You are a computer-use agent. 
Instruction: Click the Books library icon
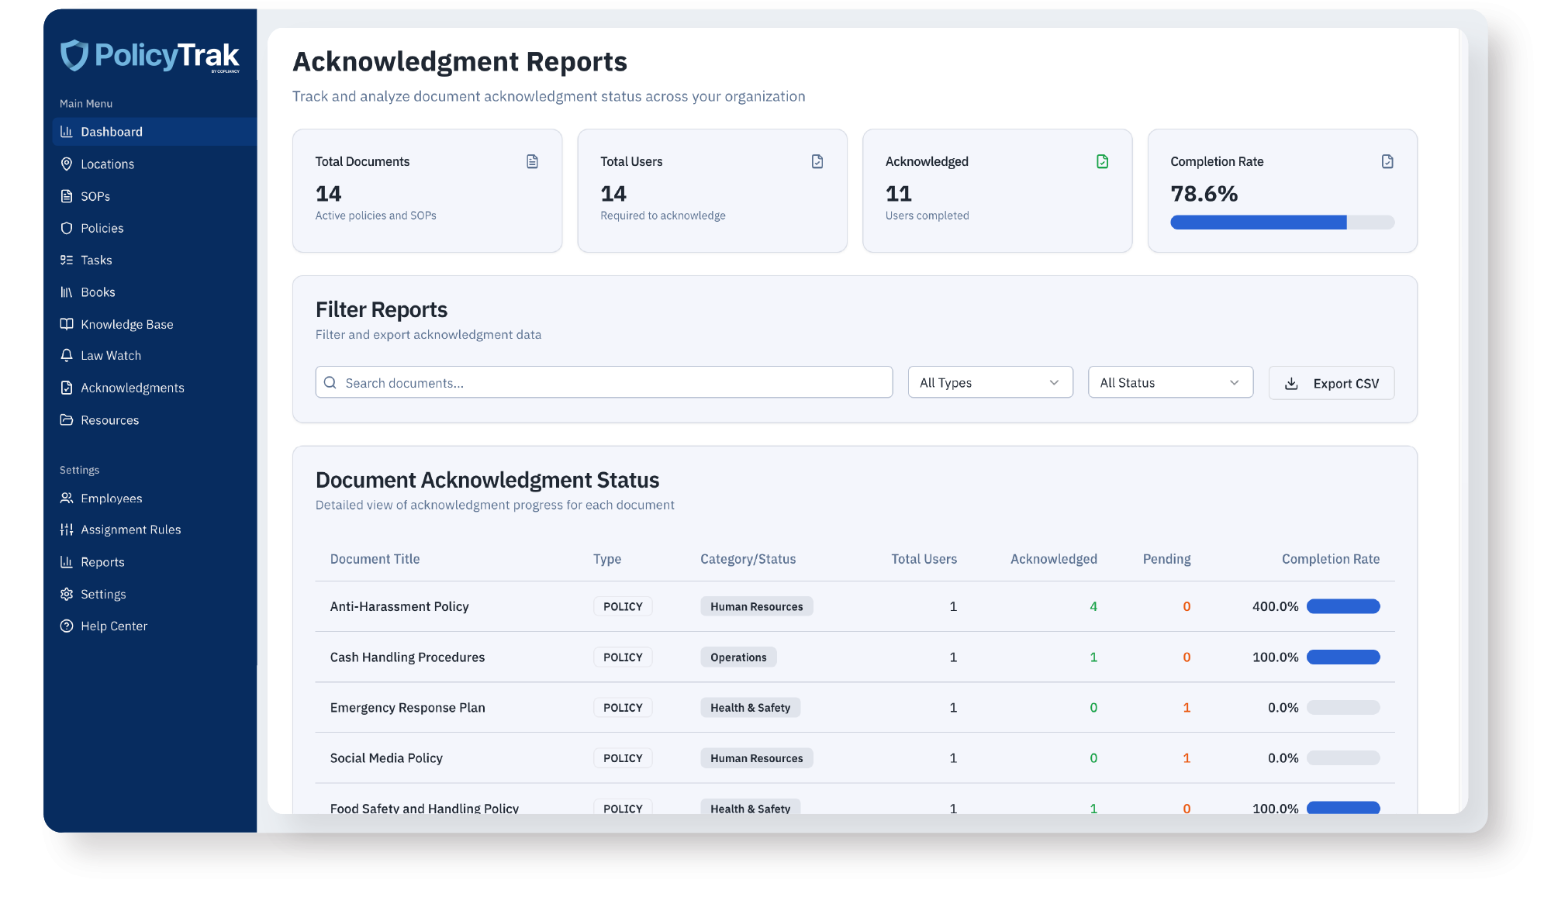click(67, 292)
